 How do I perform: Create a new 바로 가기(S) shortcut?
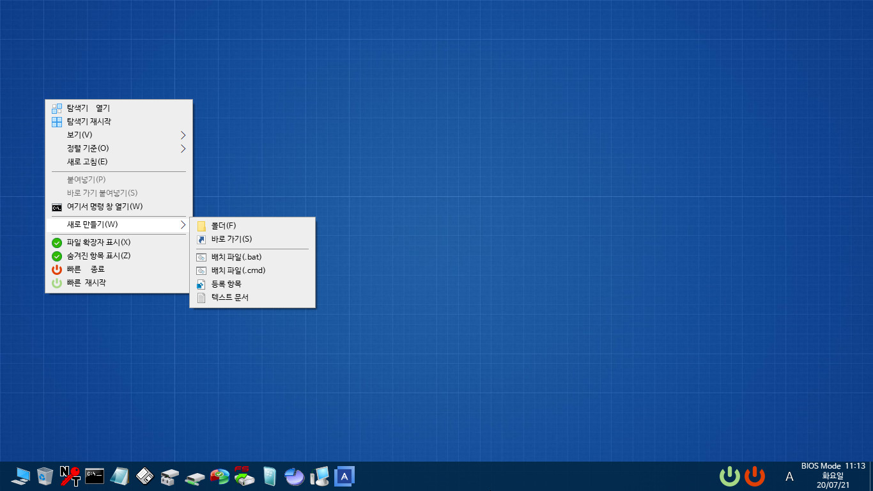[252, 239]
